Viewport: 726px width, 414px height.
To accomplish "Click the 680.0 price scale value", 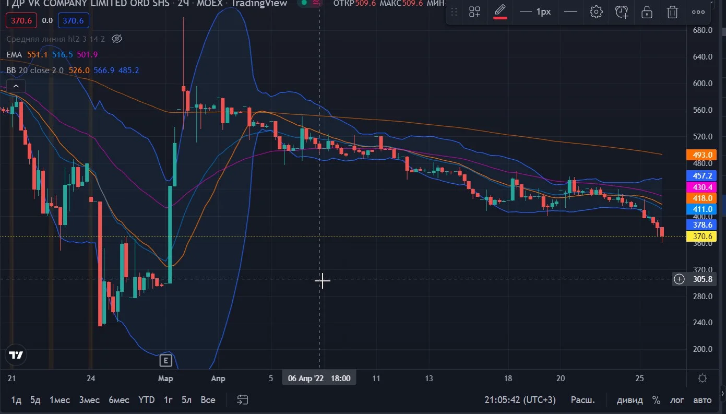I will (x=703, y=30).
